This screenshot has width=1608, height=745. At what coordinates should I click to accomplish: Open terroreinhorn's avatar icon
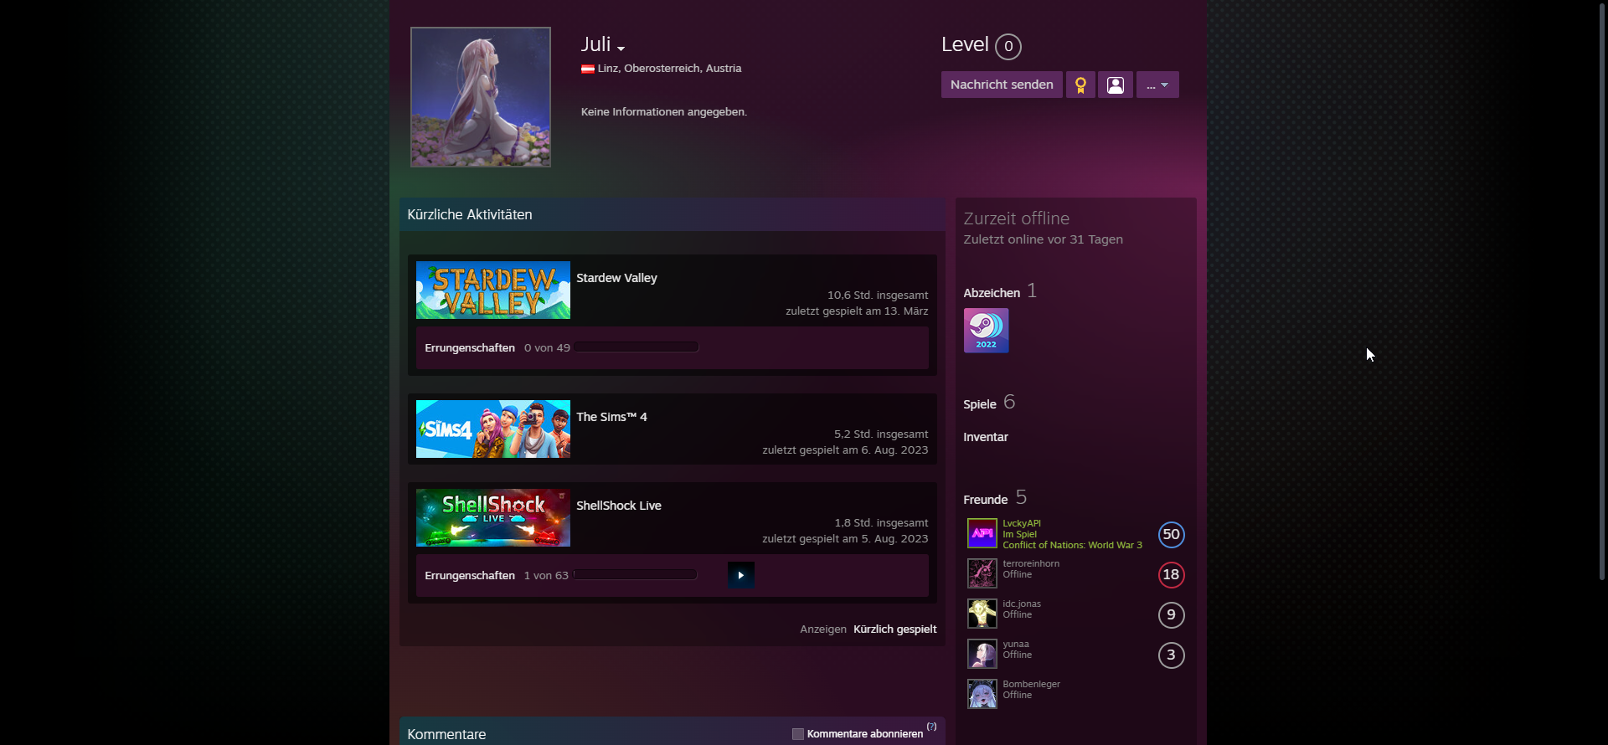[x=982, y=573]
